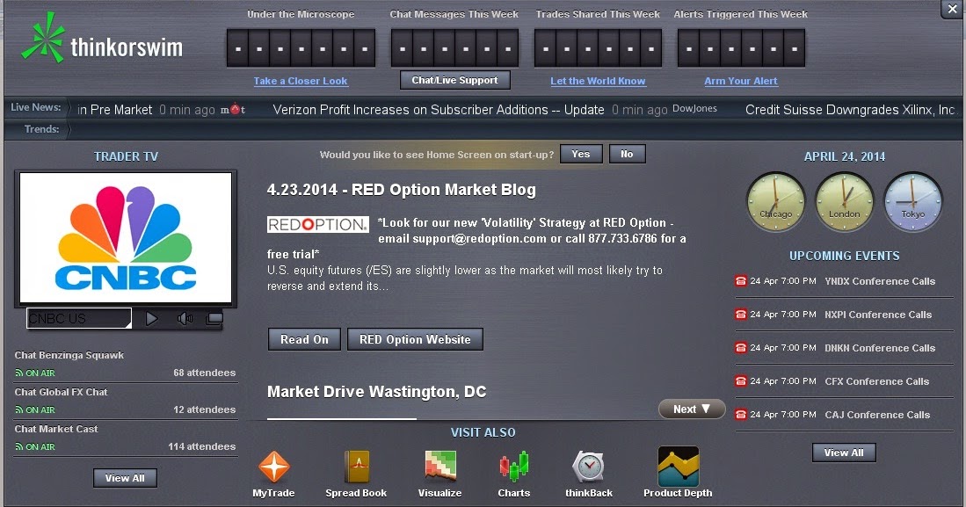966x507 pixels.
Task: Click Read On for RED Option blog
Action: 304,339
